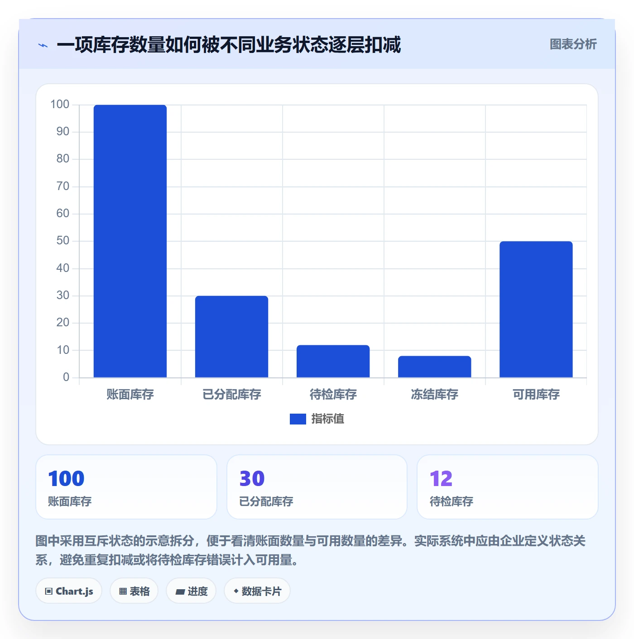Click the 可用库存 x-axis label

(x=536, y=395)
